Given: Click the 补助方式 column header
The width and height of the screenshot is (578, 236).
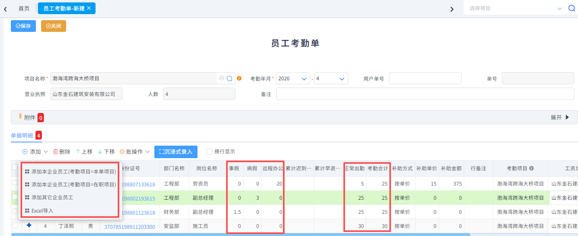Looking at the screenshot, I should [x=402, y=168].
